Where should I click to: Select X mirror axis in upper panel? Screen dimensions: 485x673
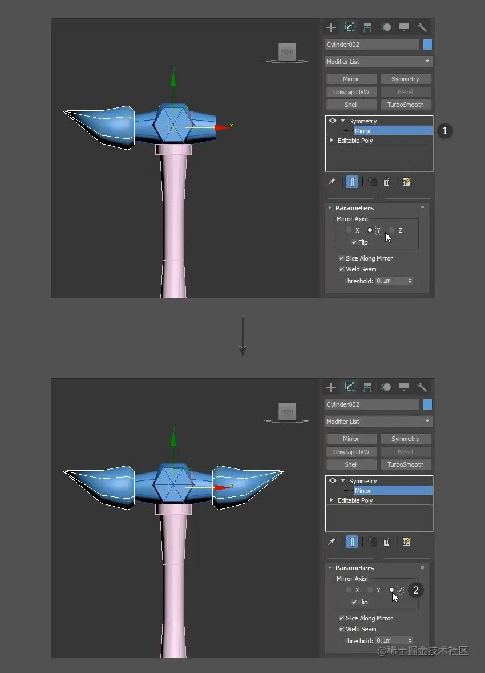(x=349, y=230)
